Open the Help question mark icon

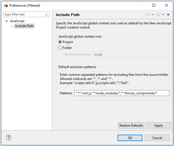[9, 137]
